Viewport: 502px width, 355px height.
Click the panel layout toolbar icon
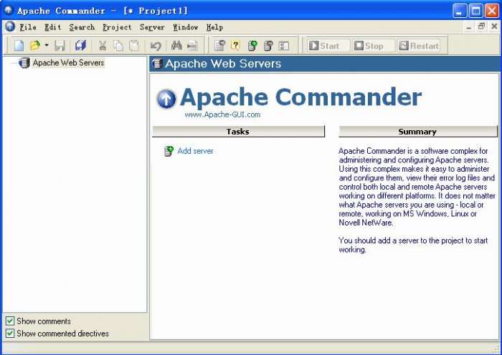coord(284,46)
